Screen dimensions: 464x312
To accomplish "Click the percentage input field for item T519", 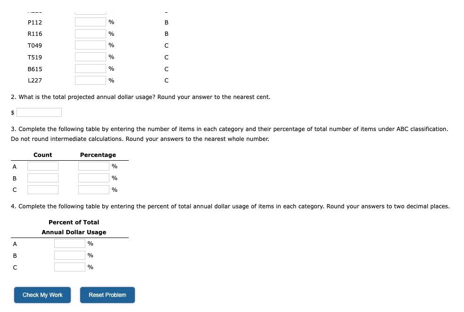I will pyautogui.click(x=90, y=57).
